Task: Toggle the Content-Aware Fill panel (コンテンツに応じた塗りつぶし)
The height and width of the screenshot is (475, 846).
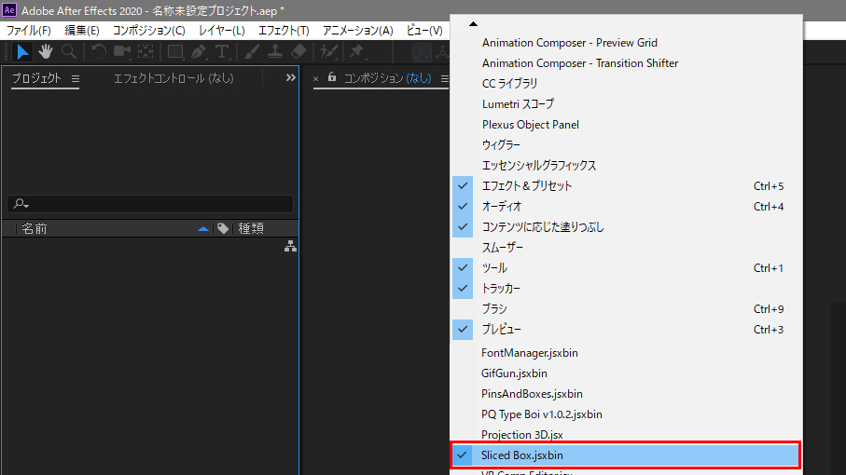Action: pos(626,226)
